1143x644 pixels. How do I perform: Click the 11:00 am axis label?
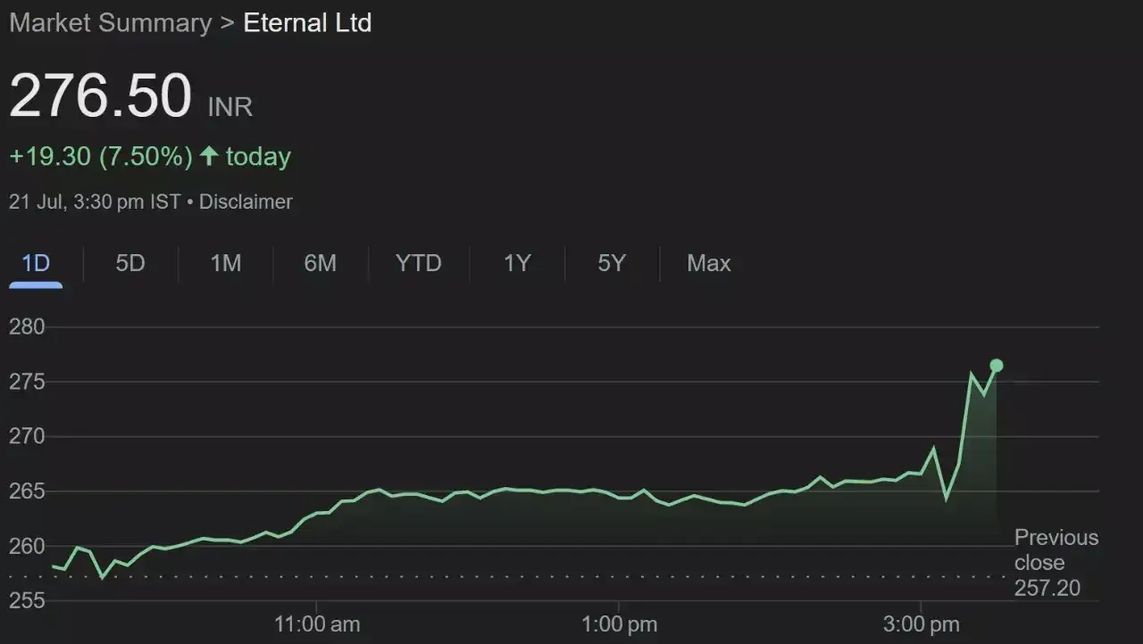pyautogui.click(x=317, y=624)
